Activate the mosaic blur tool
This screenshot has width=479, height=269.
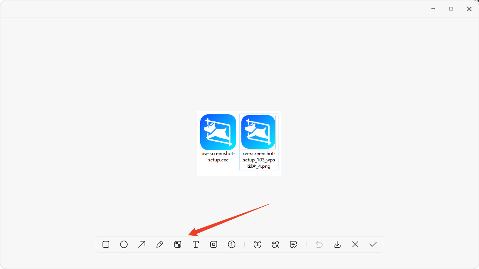178,244
